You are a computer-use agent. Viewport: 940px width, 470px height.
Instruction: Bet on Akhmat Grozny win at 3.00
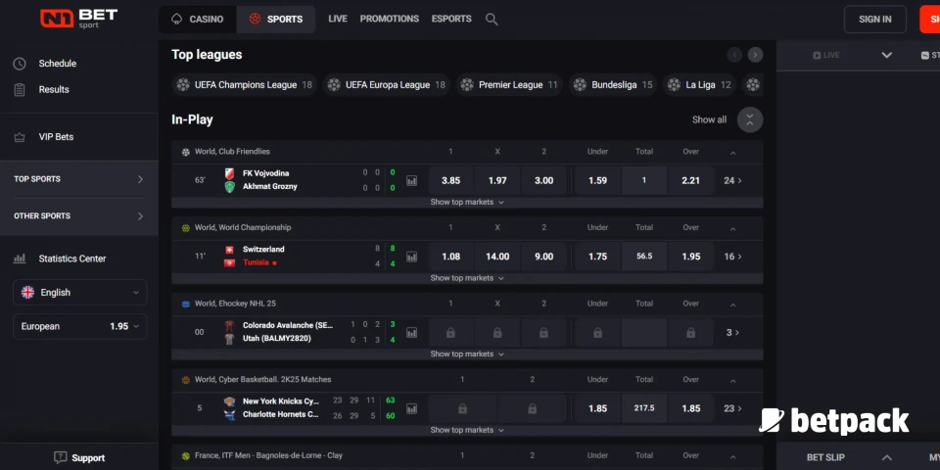coord(543,180)
